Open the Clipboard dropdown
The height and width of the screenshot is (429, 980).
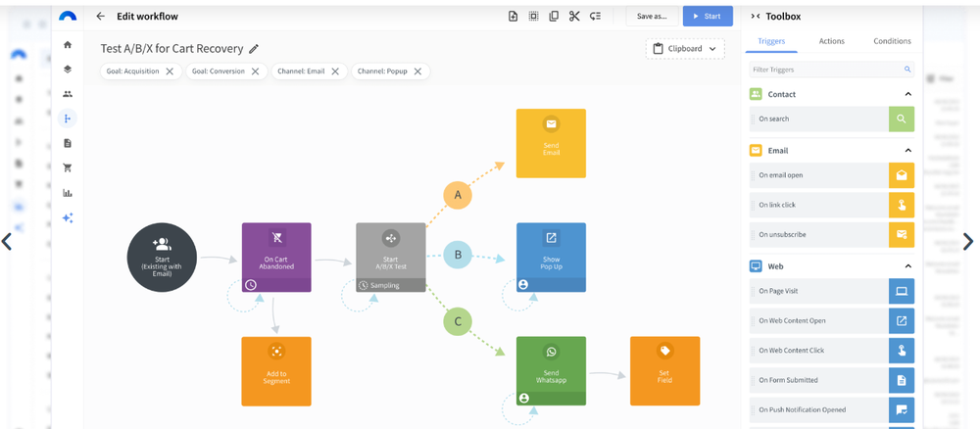[x=685, y=49]
